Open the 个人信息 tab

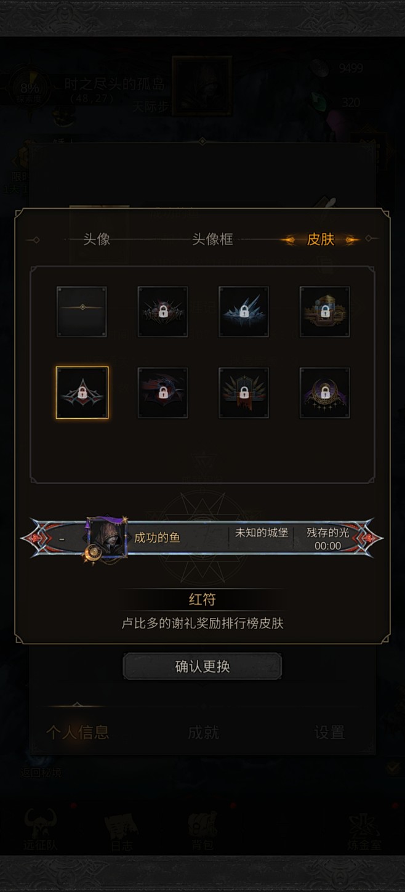pyautogui.click(x=78, y=732)
